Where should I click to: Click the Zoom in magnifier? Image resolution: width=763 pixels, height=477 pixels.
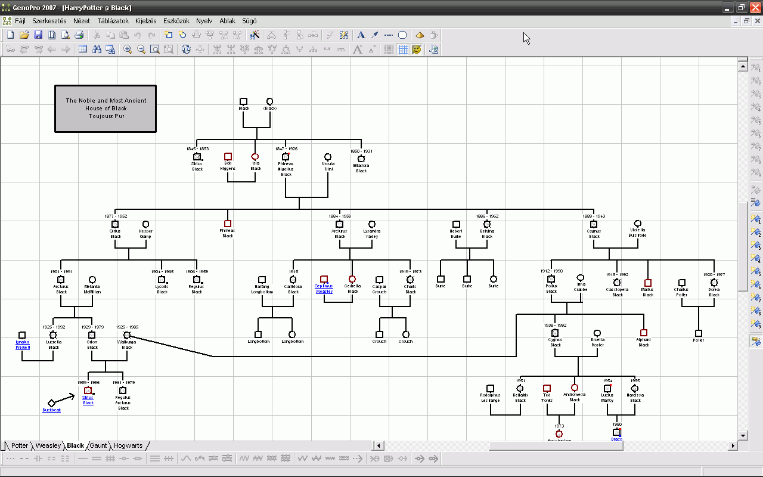coord(128,49)
